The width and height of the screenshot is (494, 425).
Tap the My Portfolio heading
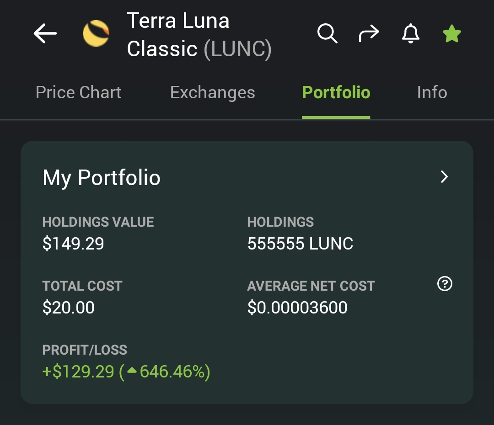pyautogui.click(x=102, y=178)
